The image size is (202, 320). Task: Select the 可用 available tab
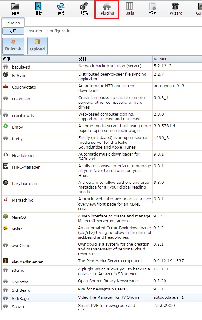pyautogui.click(x=13, y=31)
